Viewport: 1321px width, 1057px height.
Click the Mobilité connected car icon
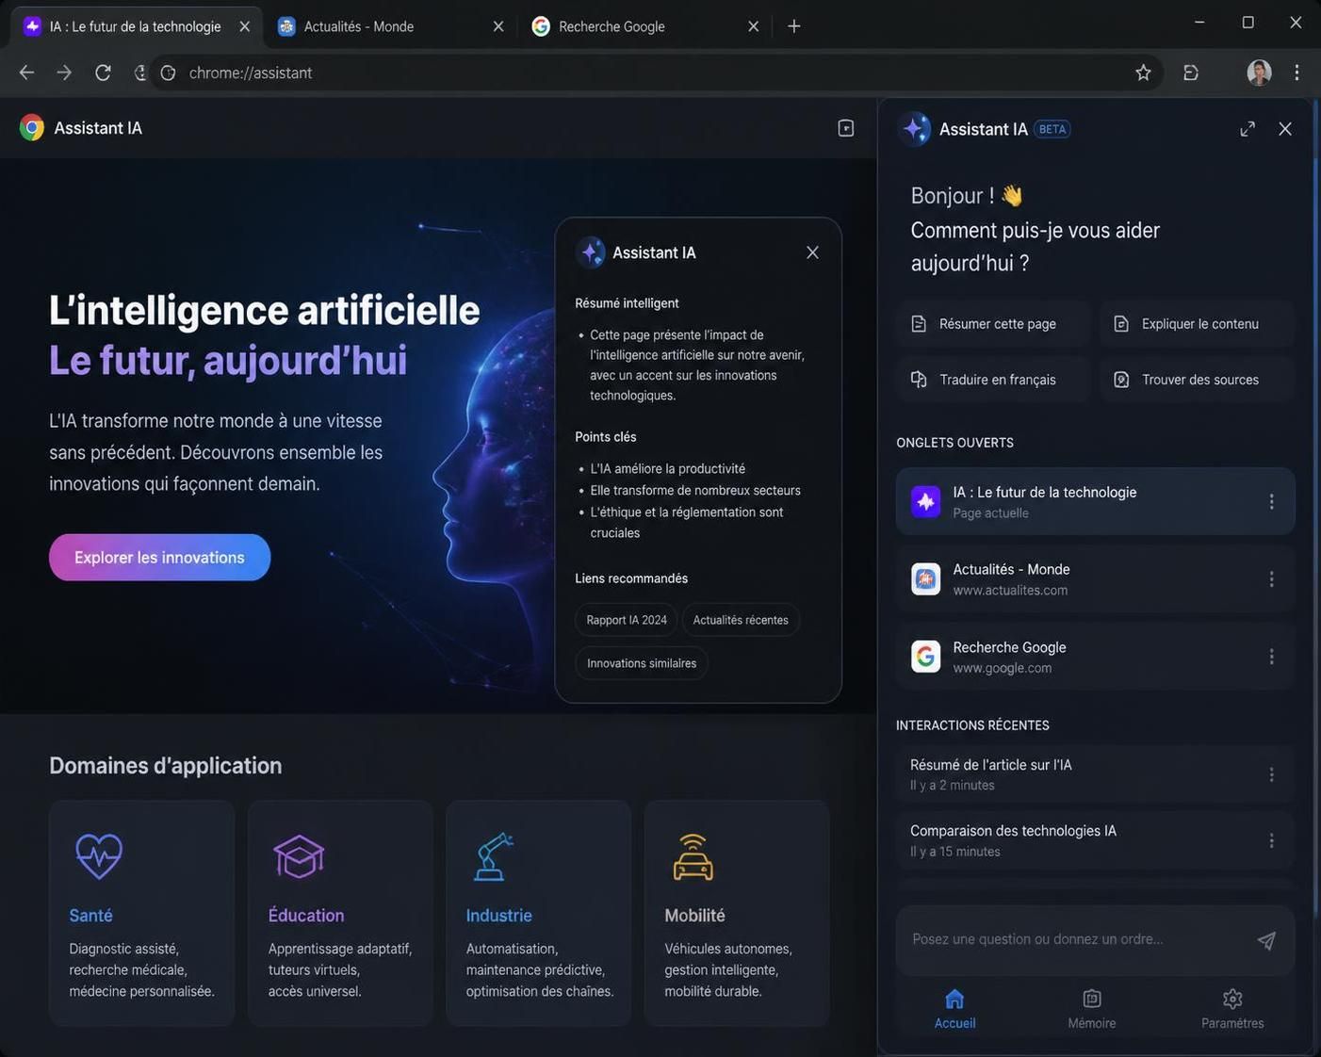[x=693, y=856]
